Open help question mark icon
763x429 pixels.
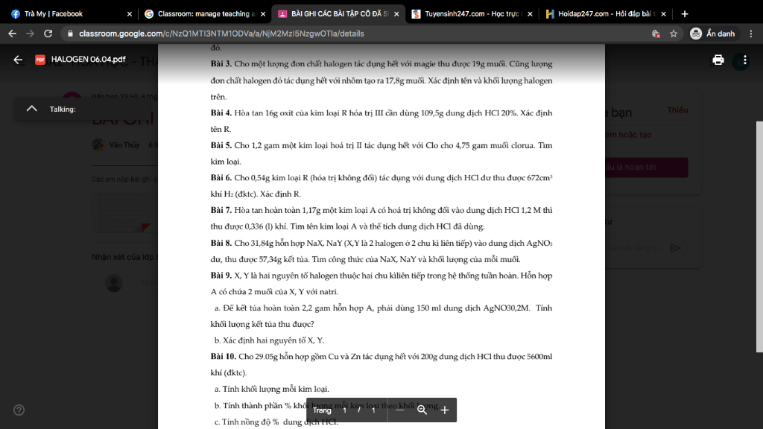pos(19,410)
